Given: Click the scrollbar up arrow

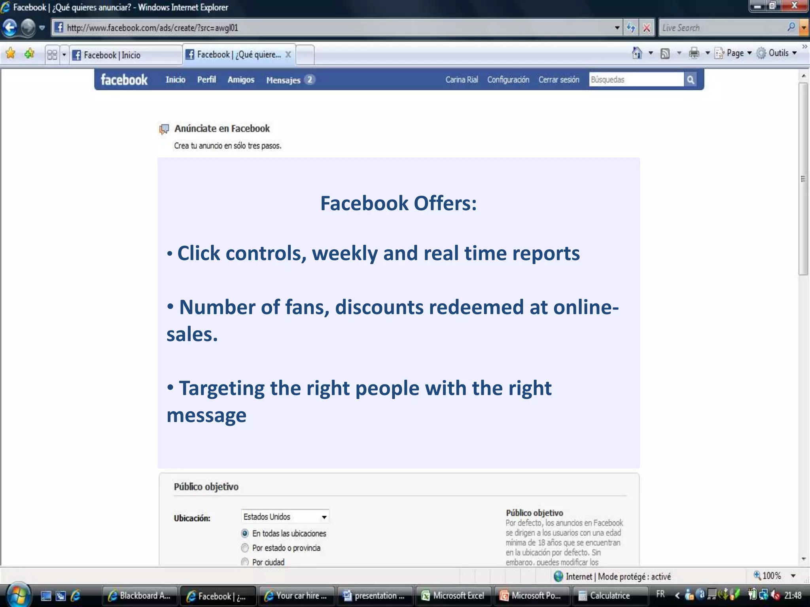Looking at the screenshot, I should (803, 75).
